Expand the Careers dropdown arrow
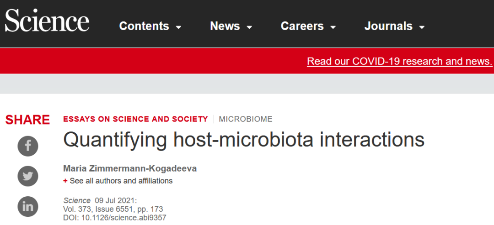The height and width of the screenshot is (225, 494). (x=333, y=27)
